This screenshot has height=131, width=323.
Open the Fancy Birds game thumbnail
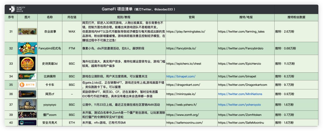27,49
